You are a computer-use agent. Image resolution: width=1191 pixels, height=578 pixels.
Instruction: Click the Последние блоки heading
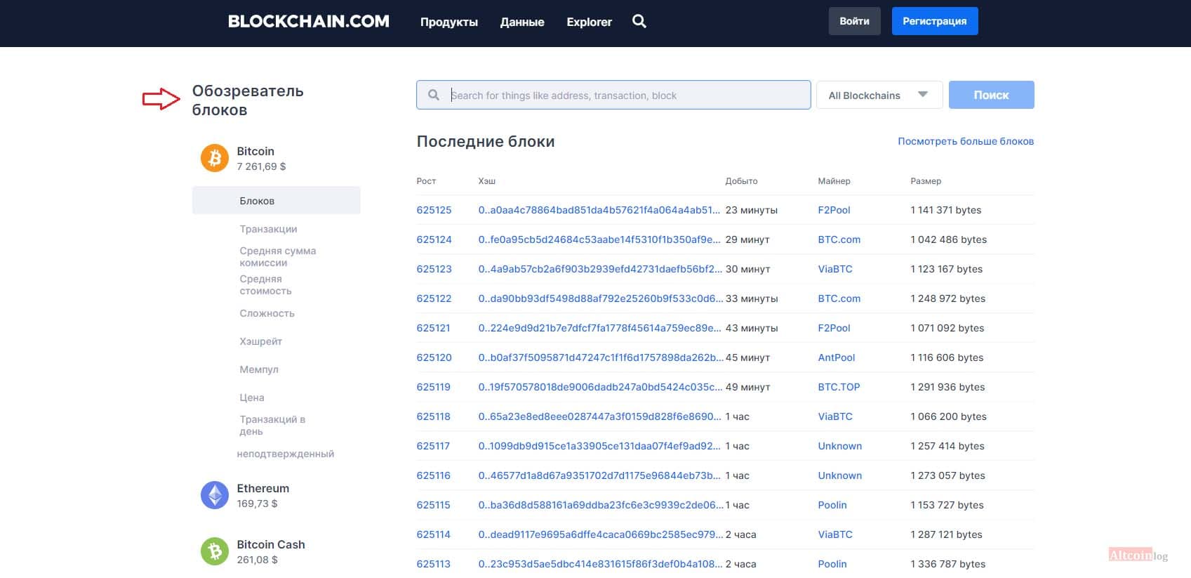click(x=486, y=141)
